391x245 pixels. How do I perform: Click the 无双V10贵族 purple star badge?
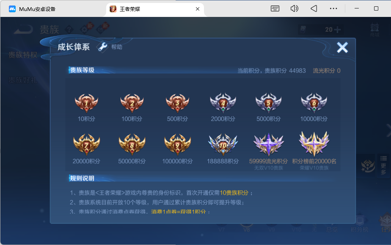[x=268, y=144]
